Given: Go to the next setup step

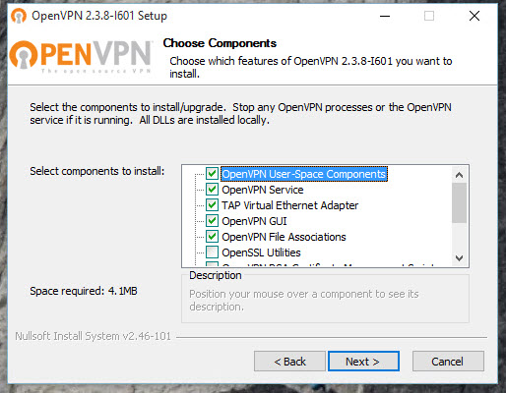Looking at the screenshot, I should tap(363, 362).
